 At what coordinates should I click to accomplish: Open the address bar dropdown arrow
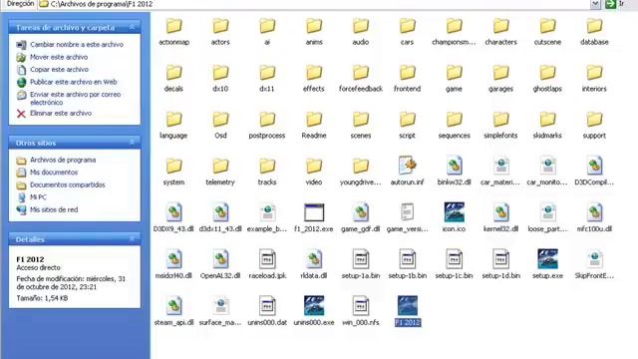point(595,4)
